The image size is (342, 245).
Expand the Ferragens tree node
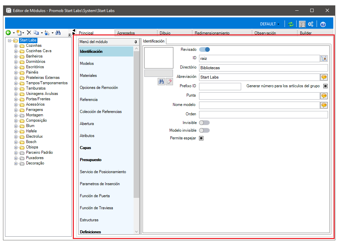16,110
